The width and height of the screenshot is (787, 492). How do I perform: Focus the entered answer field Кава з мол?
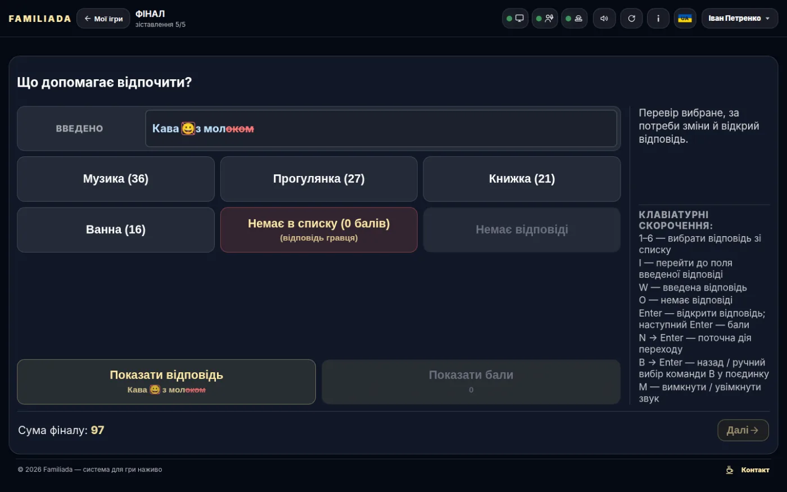pyautogui.click(x=381, y=129)
